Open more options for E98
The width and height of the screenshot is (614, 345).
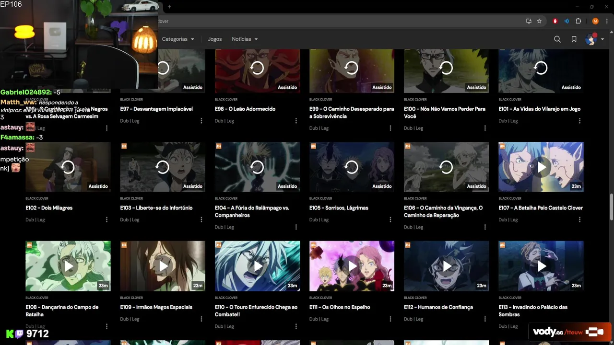click(296, 121)
